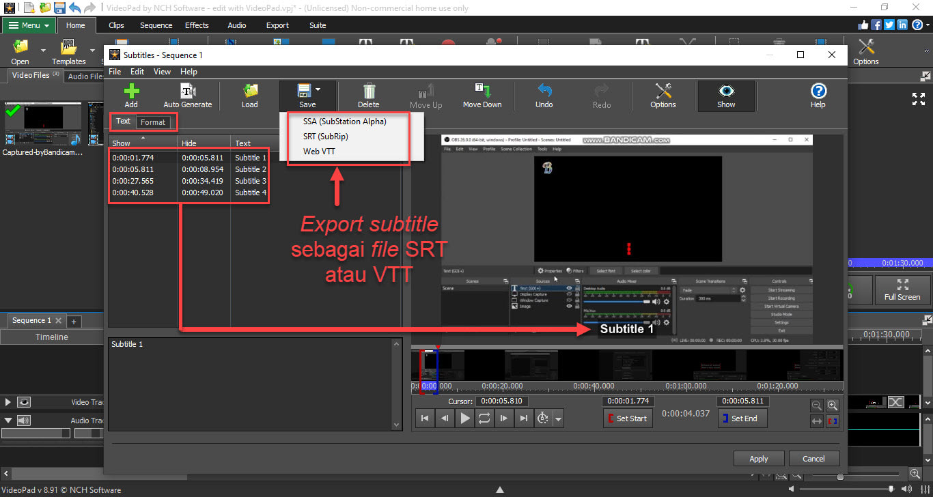Move the subtitle down

click(x=482, y=96)
